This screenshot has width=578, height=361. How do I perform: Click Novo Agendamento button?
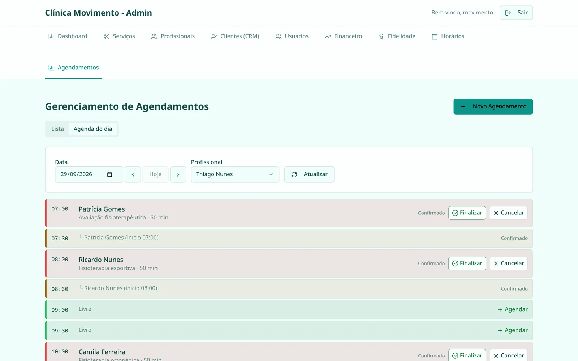493,107
